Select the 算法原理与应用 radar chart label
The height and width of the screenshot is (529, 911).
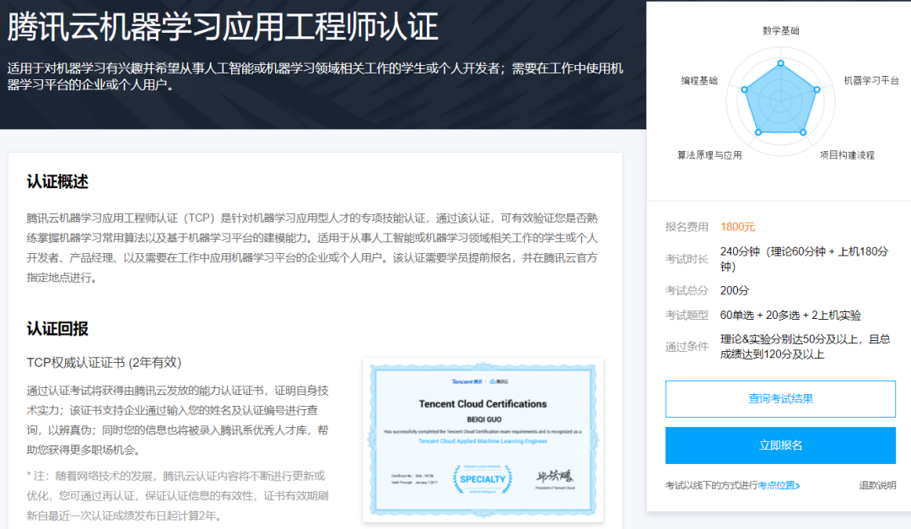click(709, 155)
